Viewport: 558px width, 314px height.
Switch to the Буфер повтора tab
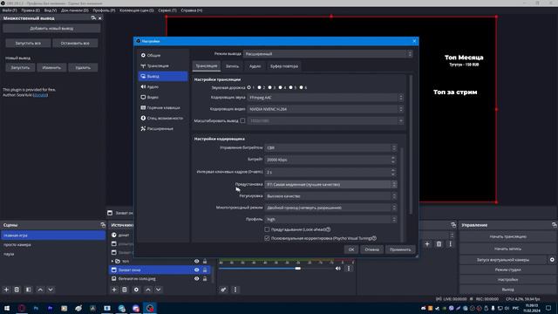283,66
